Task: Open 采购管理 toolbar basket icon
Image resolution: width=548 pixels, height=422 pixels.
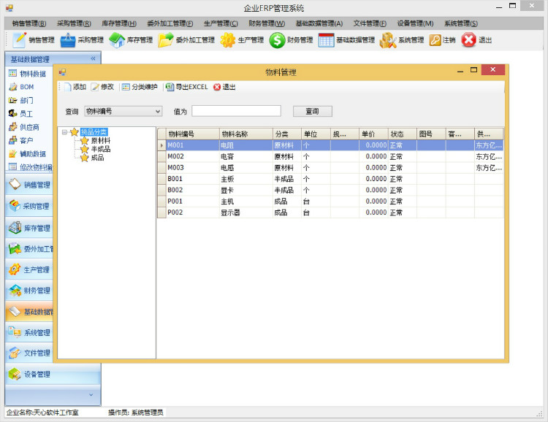Action: (68, 40)
